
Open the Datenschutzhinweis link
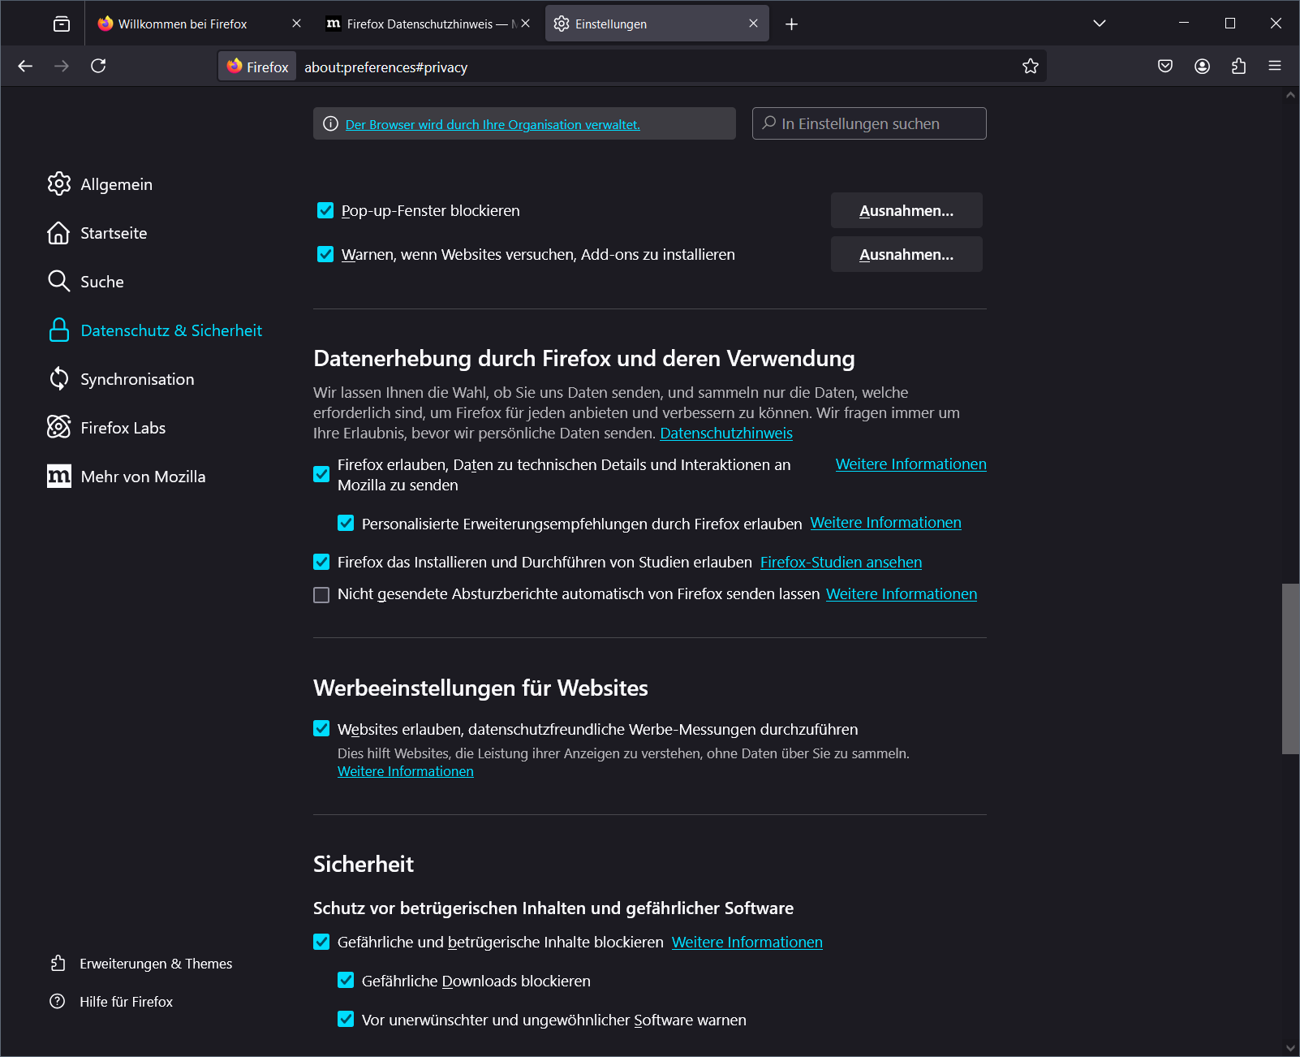coord(726,434)
